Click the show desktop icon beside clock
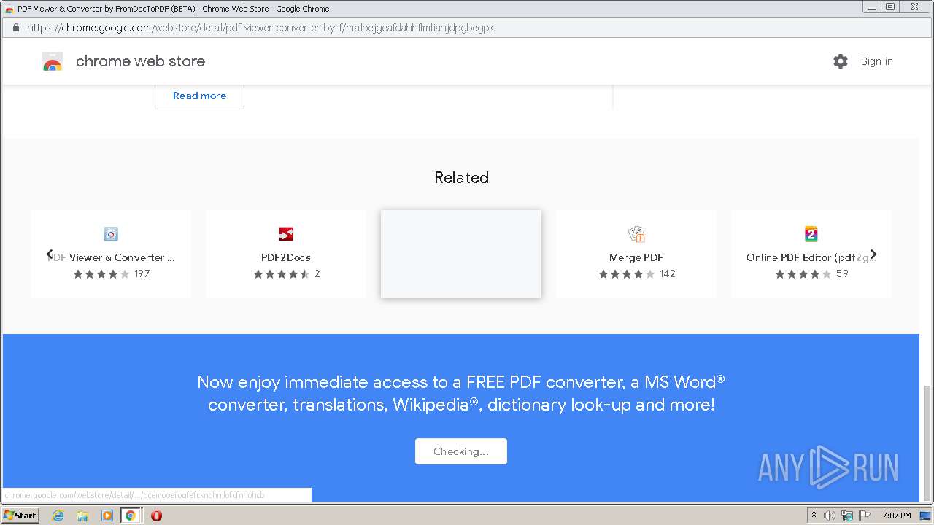 point(925,516)
